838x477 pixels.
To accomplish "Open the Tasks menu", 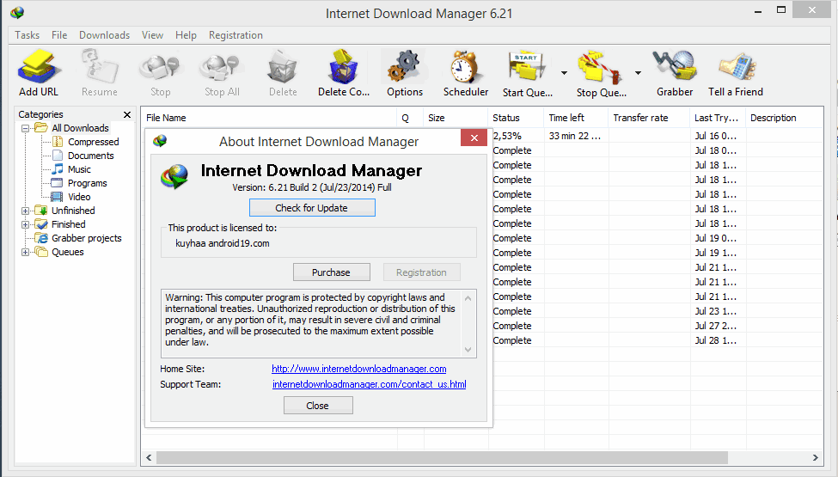I will tap(28, 35).
